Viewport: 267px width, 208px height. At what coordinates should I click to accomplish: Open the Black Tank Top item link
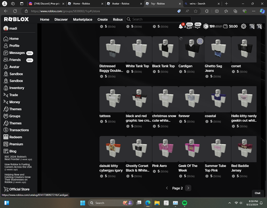163,66
